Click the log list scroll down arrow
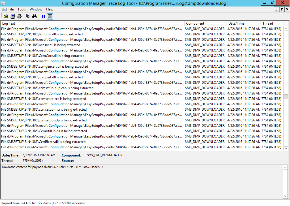This screenshot has width=290, height=206. tap(286, 149)
